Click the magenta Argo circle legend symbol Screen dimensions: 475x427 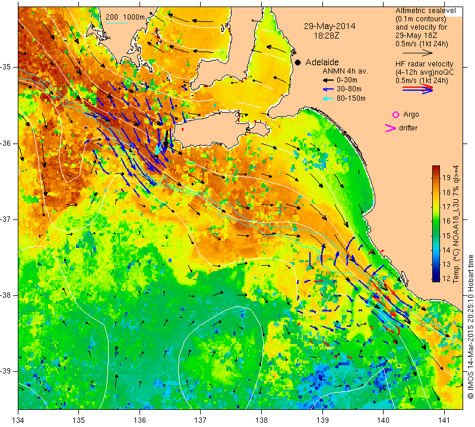pos(395,114)
